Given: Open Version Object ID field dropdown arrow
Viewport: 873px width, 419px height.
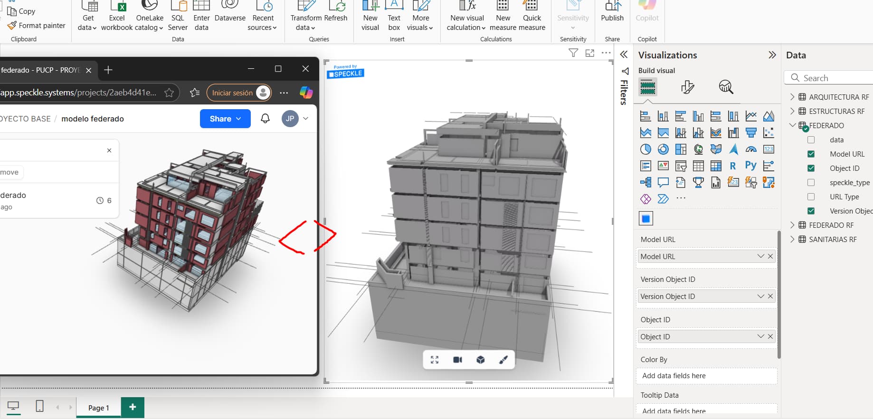Looking at the screenshot, I should click(760, 296).
